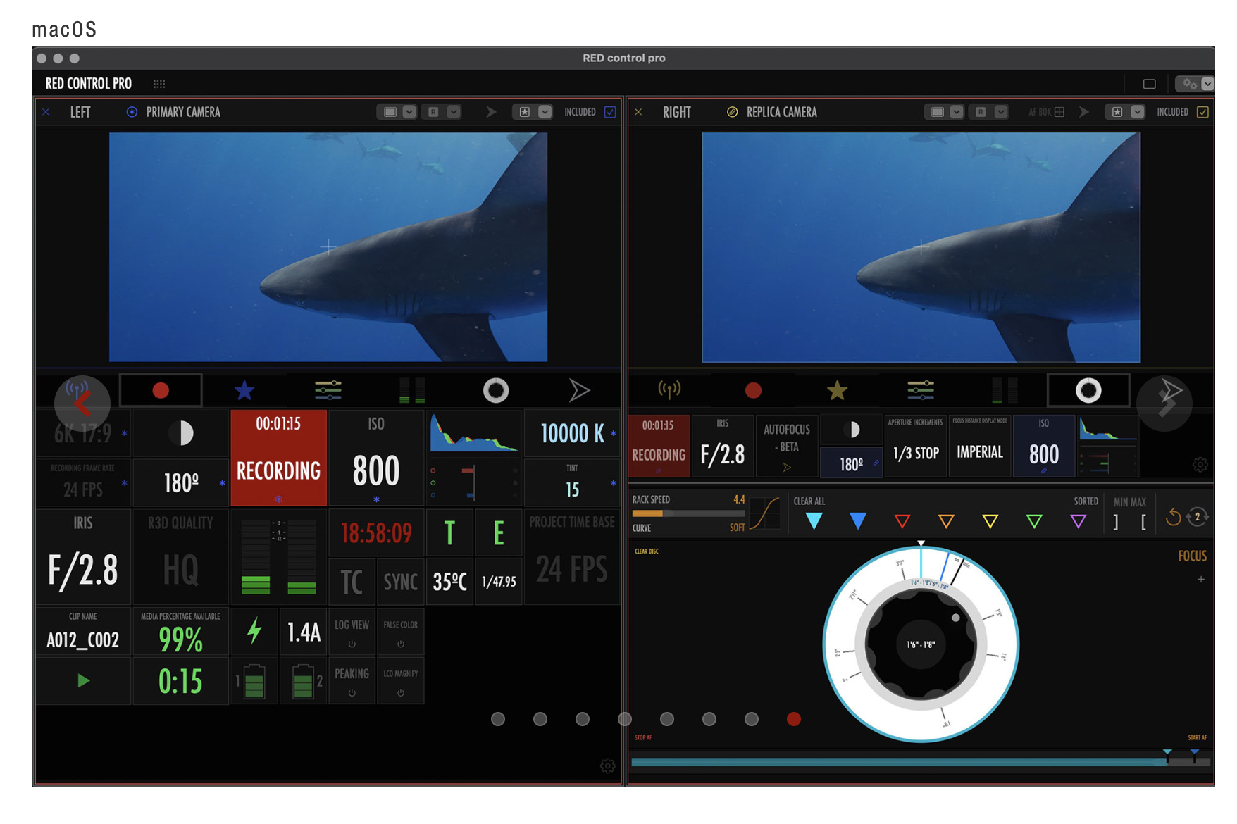Open the star dropdown on left camera header

(x=545, y=112)
